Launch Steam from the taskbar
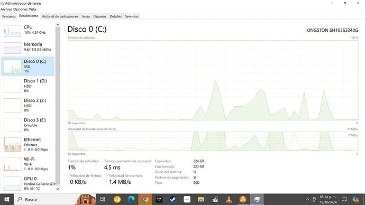The image size is (365, 205). pyautogui.click(x=173, y=199)
